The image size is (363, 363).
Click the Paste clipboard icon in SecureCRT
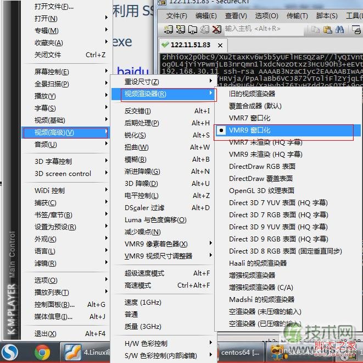327,29
